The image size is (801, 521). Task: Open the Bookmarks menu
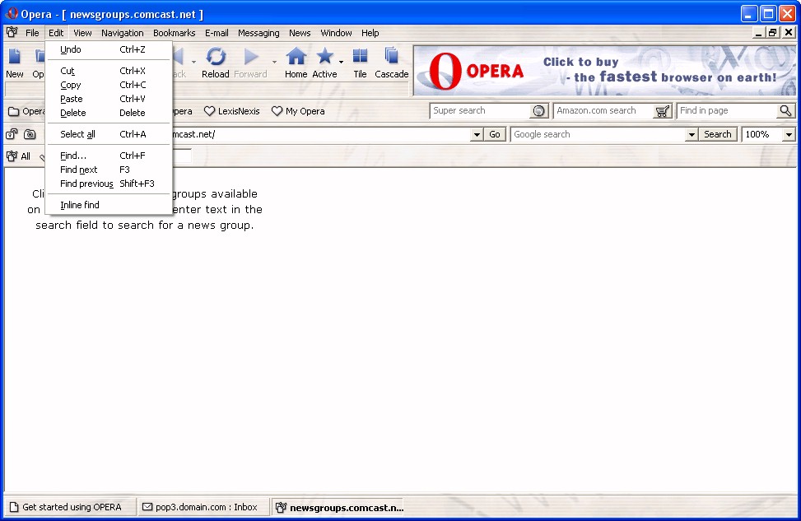pos(174,33)
